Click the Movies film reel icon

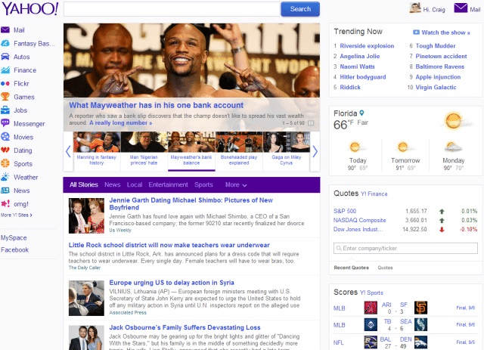pyautogui.click(x=5, y=137)
